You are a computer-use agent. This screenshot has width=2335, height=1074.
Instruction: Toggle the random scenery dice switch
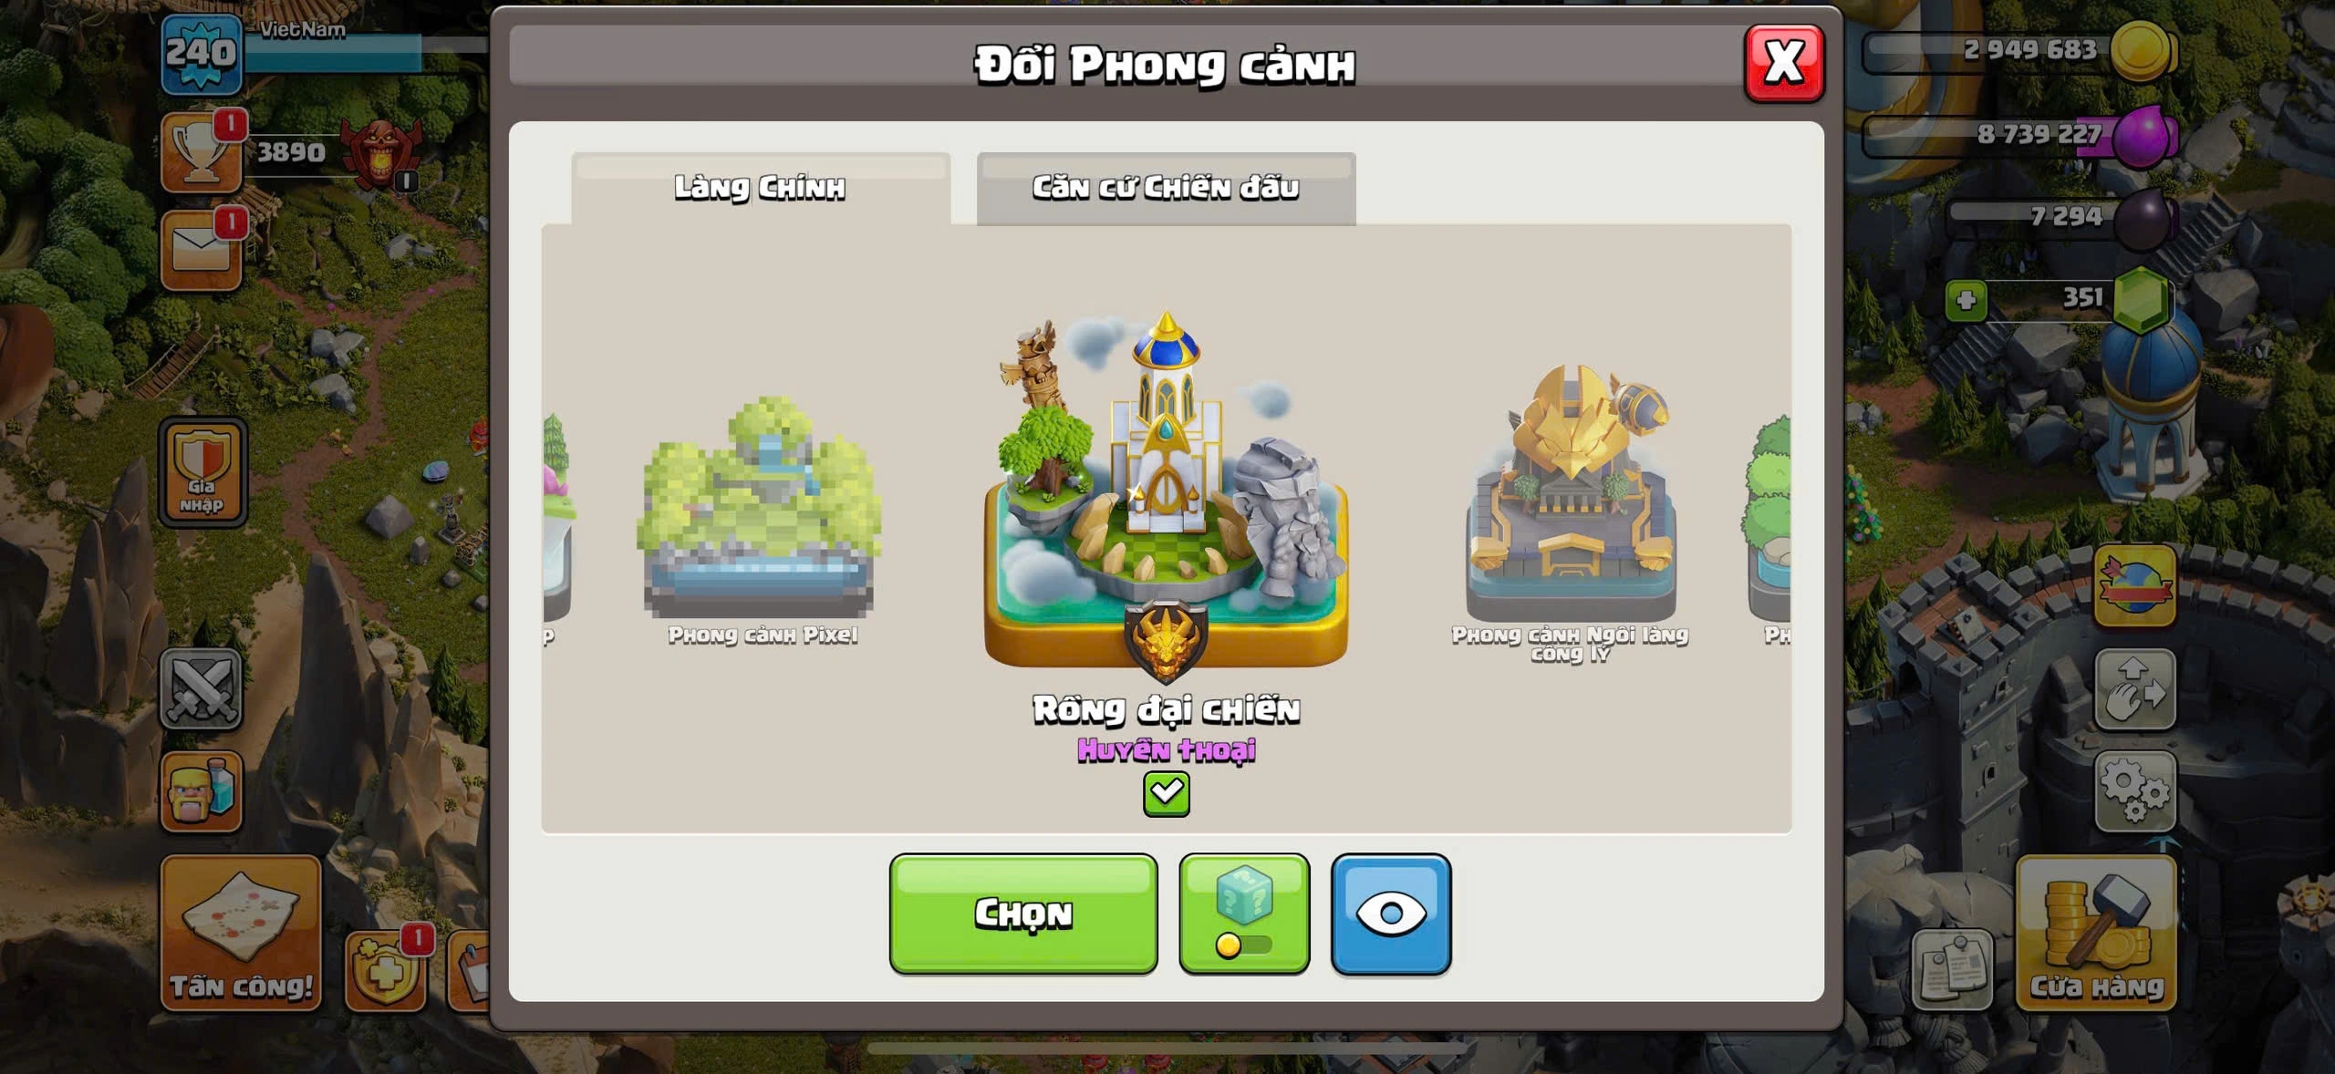(x=1244, y=914)
